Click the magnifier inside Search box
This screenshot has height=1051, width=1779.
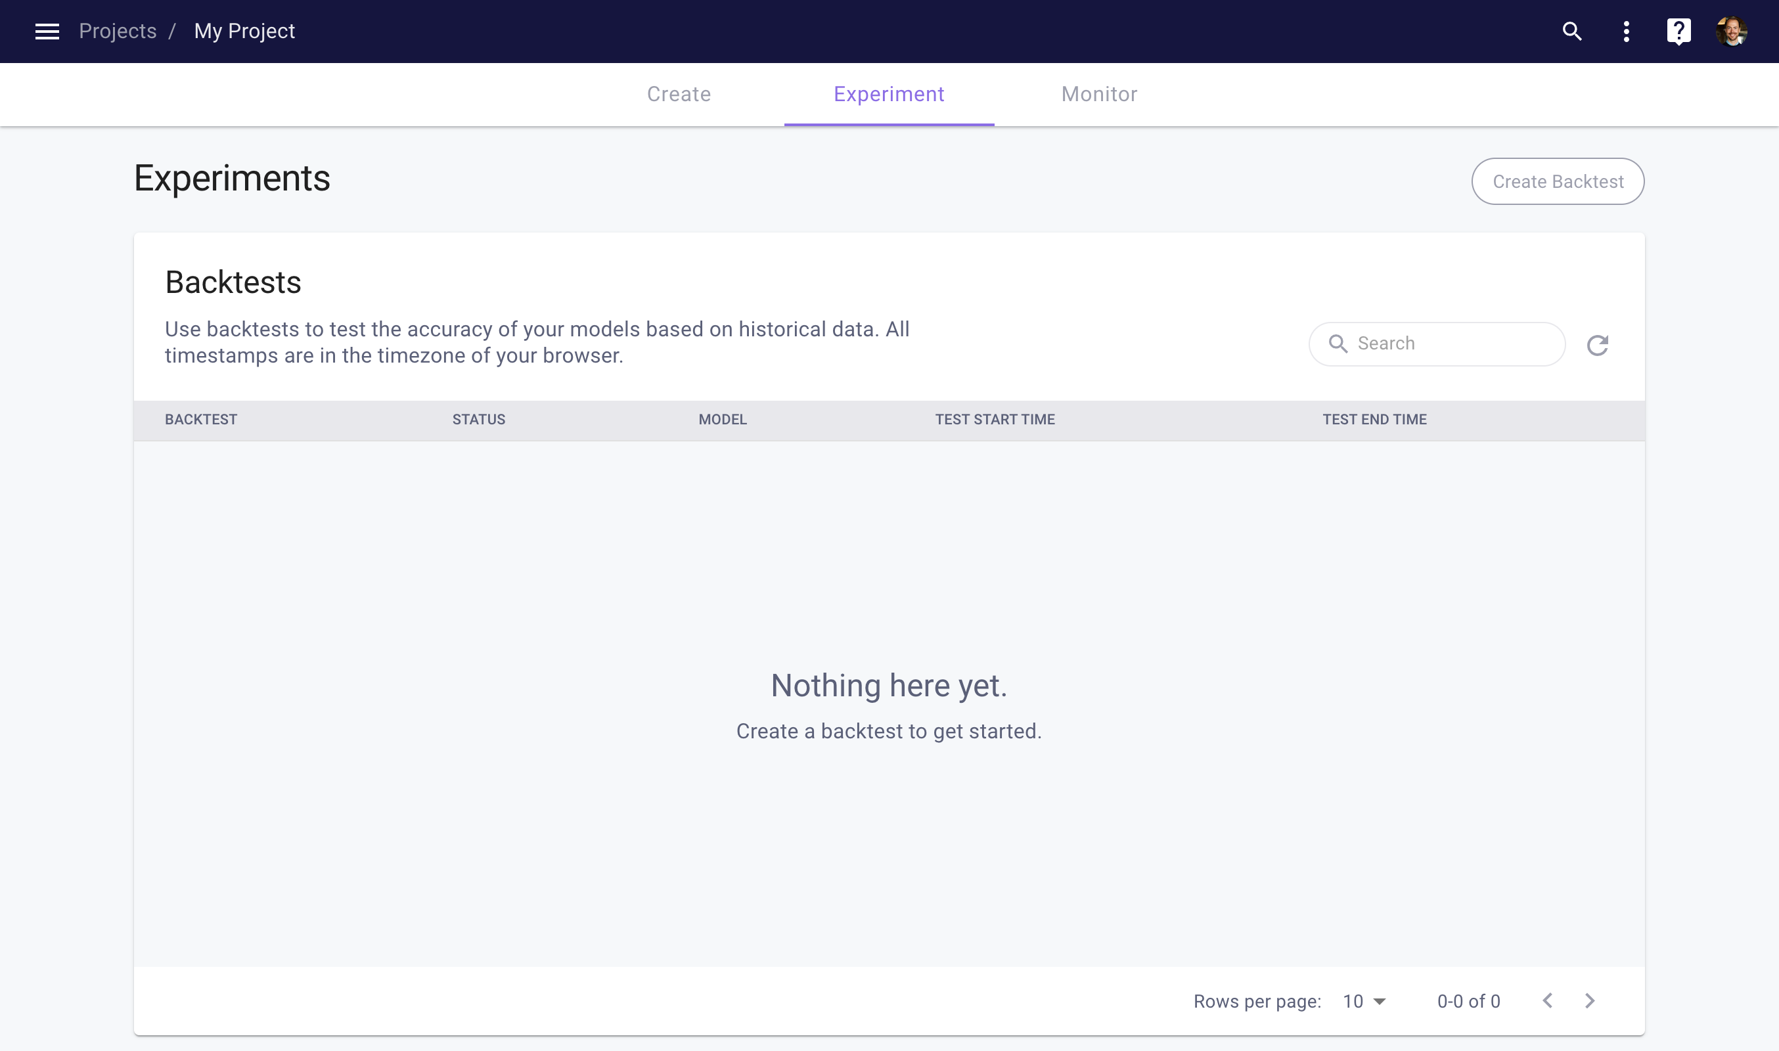click(x=1337, y=344)
